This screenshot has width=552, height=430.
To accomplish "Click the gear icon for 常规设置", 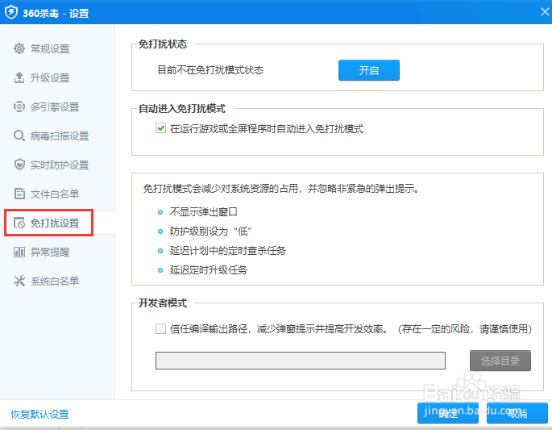I will coord(19,48).
